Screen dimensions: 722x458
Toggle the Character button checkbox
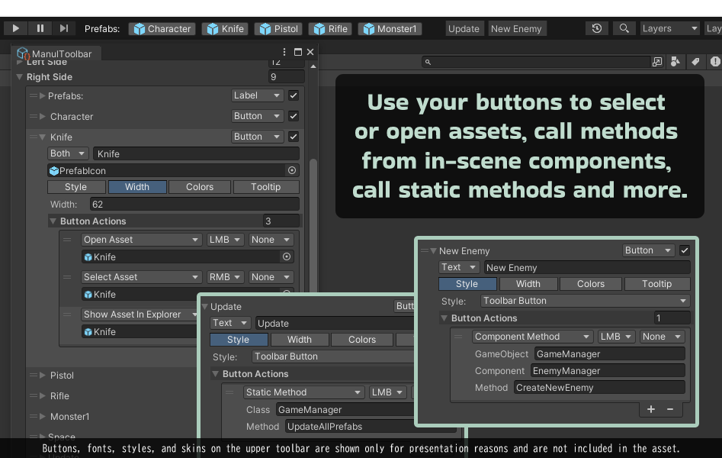click(294, 116)
